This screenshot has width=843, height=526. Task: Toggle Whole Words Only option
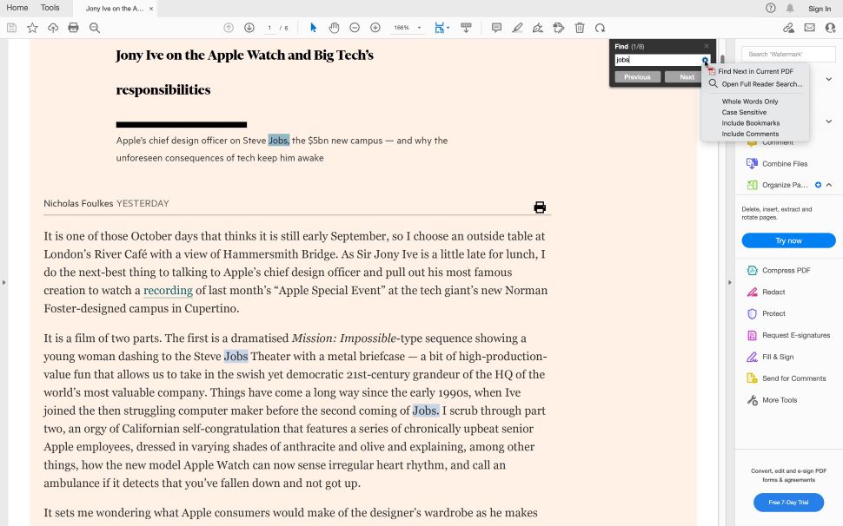pyautogui.click(x=749, y=102)
